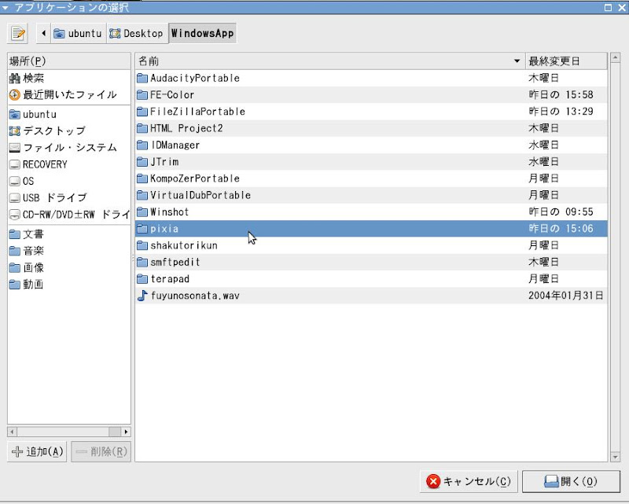Select ファイル・システム in the places list
The width and height of the screenshot is (629, 504).
coord(68,148)
